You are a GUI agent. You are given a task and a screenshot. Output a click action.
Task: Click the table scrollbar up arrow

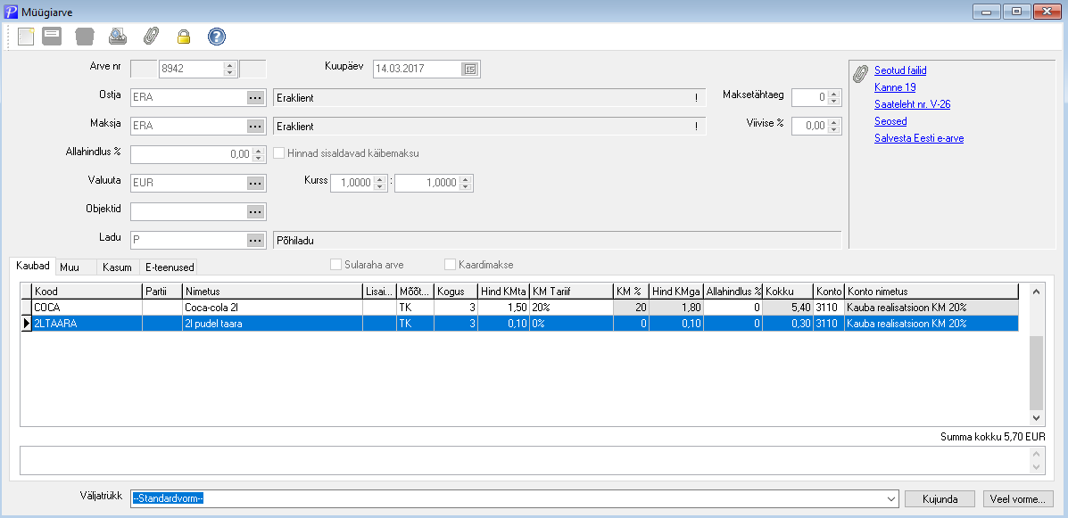tap(1036, 292)
